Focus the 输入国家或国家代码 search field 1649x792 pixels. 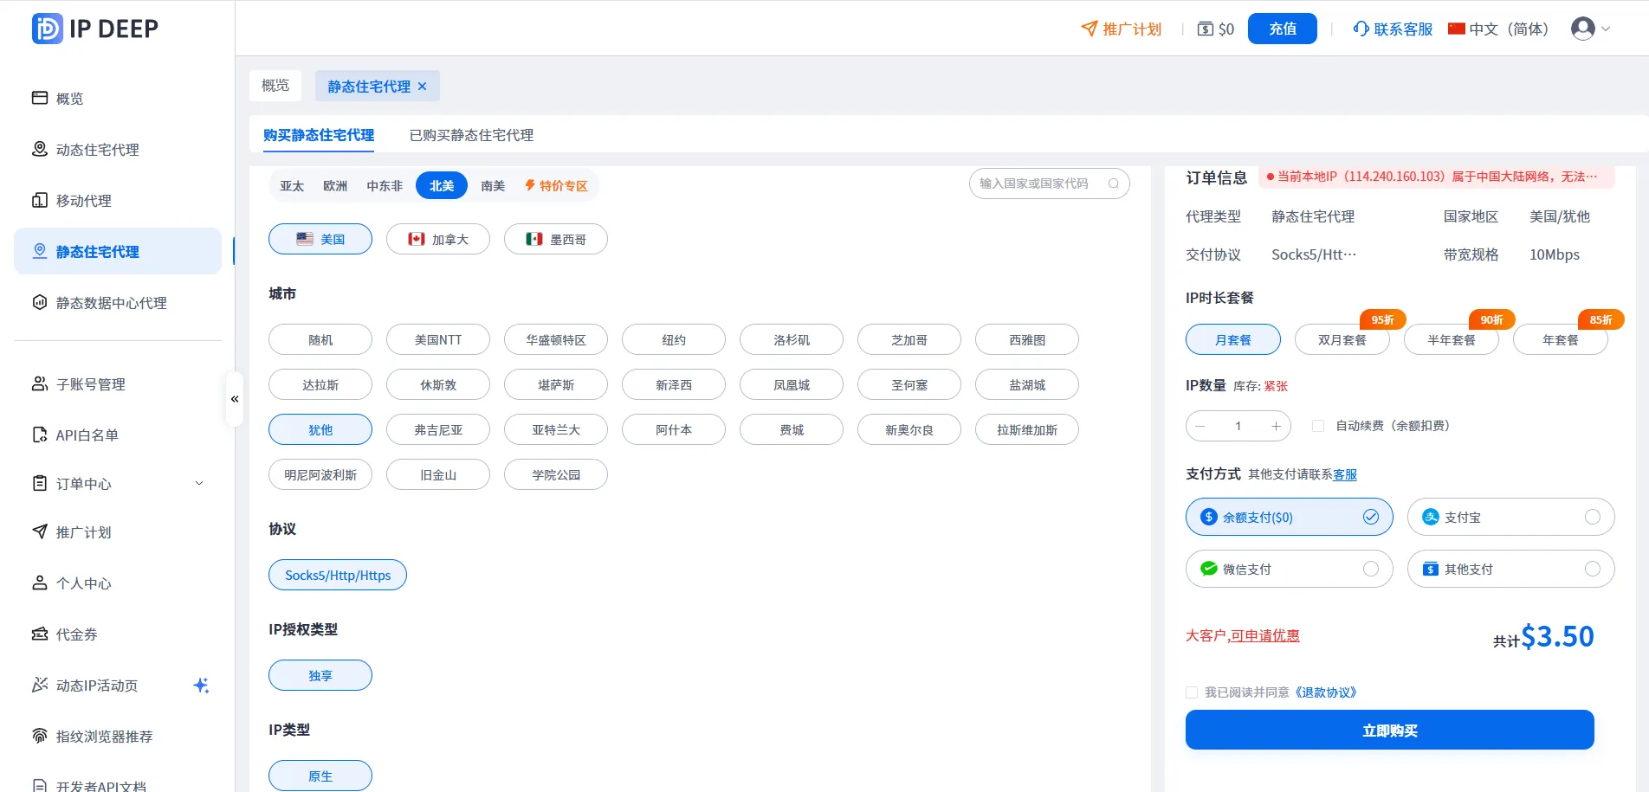[1043, 184]
